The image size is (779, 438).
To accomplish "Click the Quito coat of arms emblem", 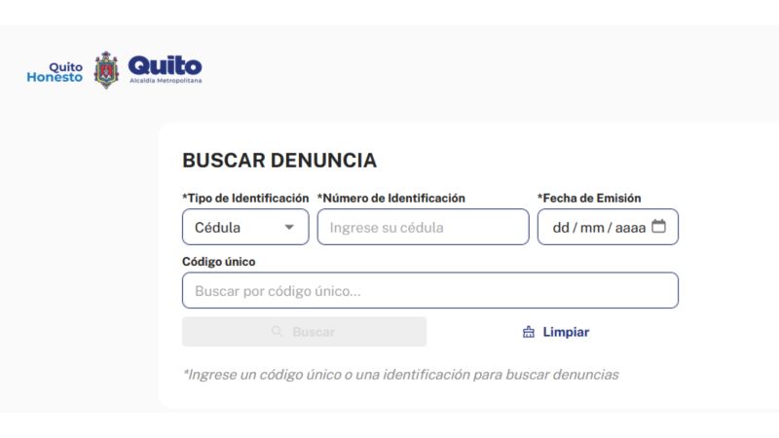I will pyautogui.click(x=105, y=70).
